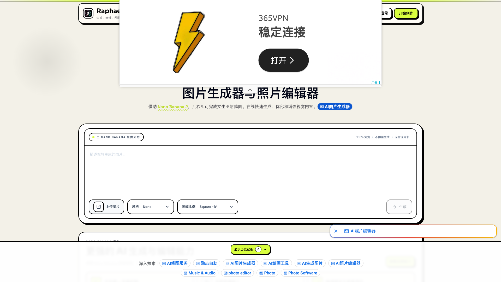This screenshot has width=501, height=282.
Task: Click the 深入探索 label
Action: (147, 264)
